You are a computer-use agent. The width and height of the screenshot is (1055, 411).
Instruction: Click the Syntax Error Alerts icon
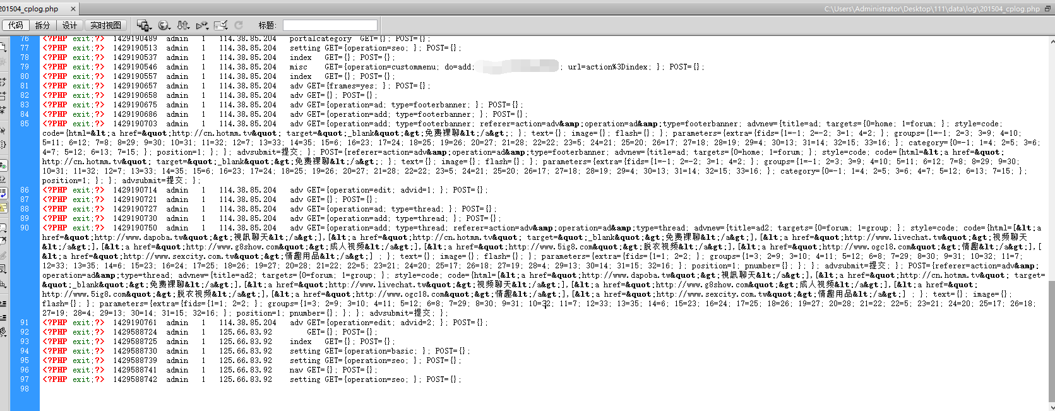point(3,207)
